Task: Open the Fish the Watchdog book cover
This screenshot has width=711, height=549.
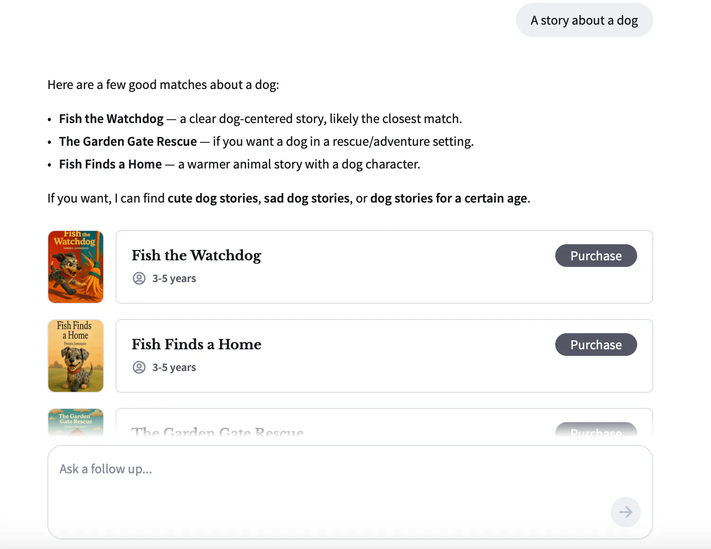Action: [76, 267]
